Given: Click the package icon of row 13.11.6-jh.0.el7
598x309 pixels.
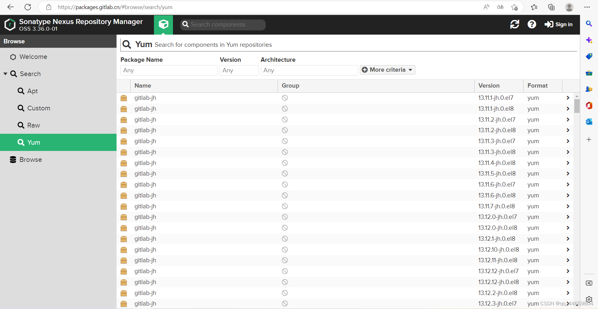Looking at the screenshot, I should 124,185.
